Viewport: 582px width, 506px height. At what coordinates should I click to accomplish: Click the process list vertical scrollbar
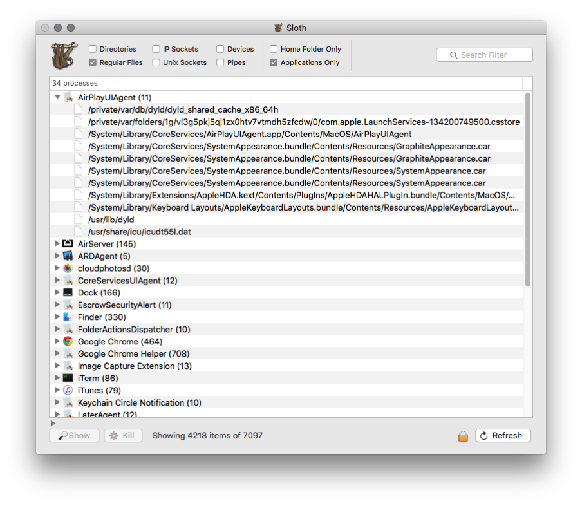[528, 189]
